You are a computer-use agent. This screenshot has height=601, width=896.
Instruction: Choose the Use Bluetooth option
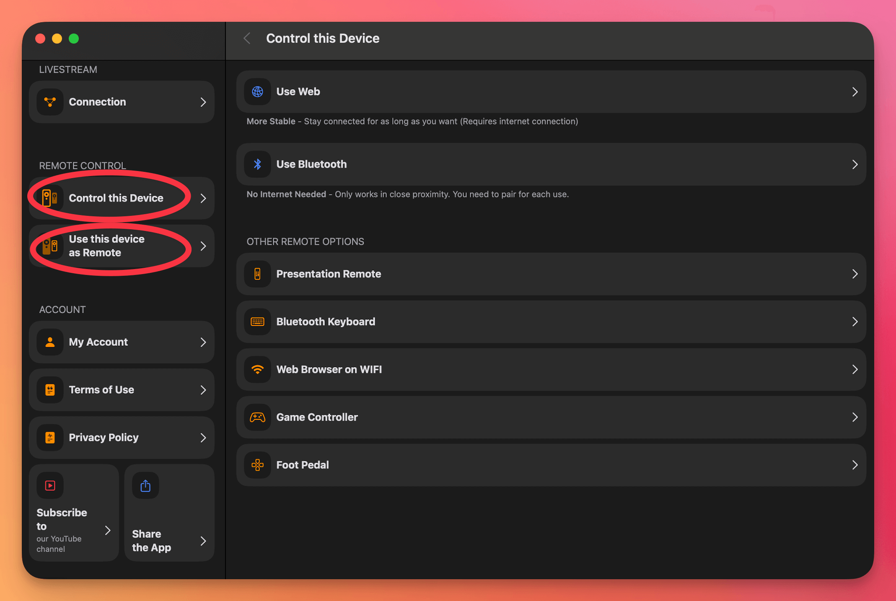[x=551, y=164]
